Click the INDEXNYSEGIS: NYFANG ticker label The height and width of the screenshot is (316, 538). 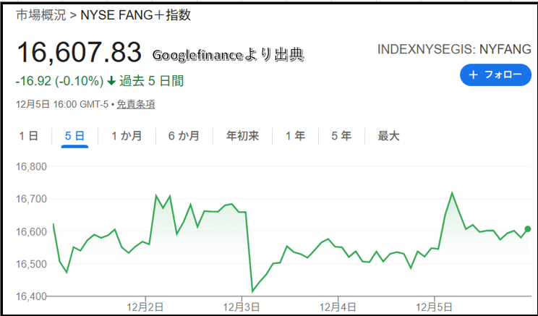[x=455, y=49]
